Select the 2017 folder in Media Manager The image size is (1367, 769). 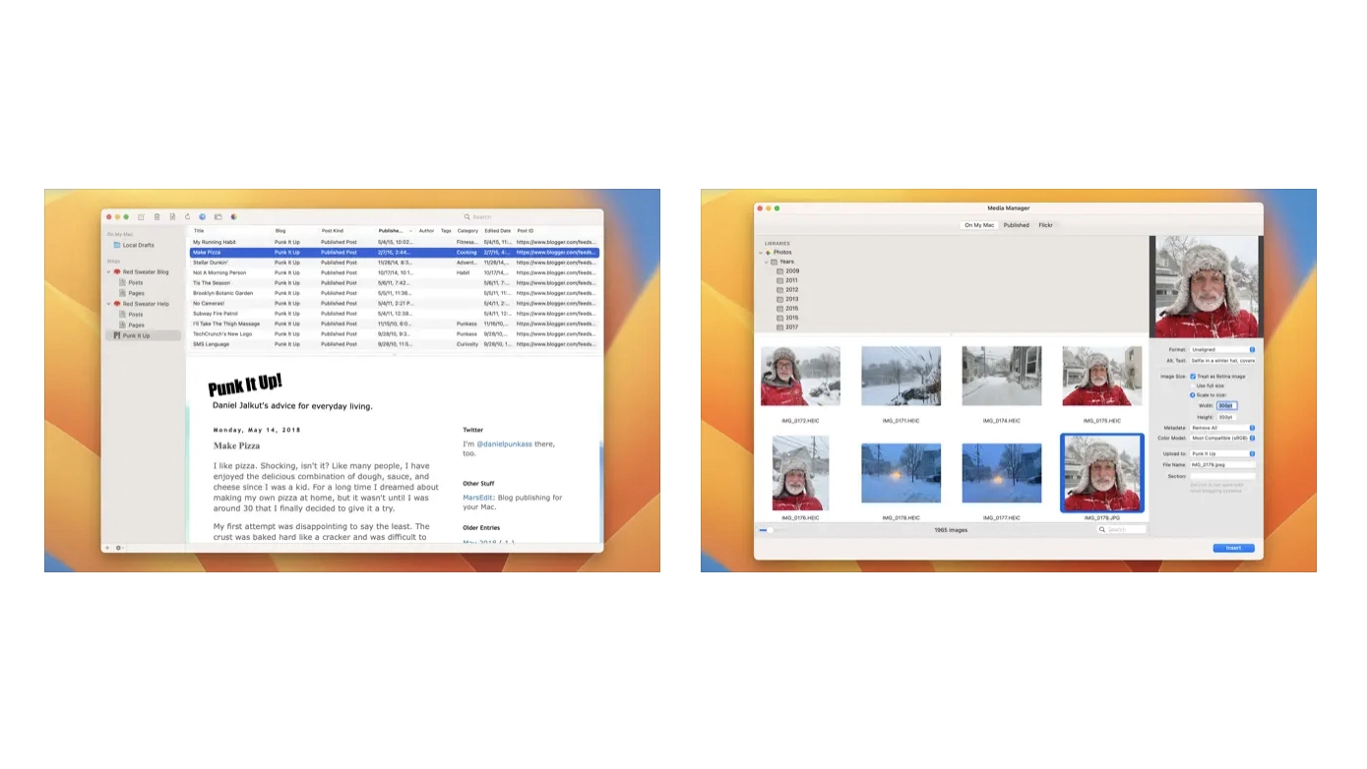click(x=788, y=327)
